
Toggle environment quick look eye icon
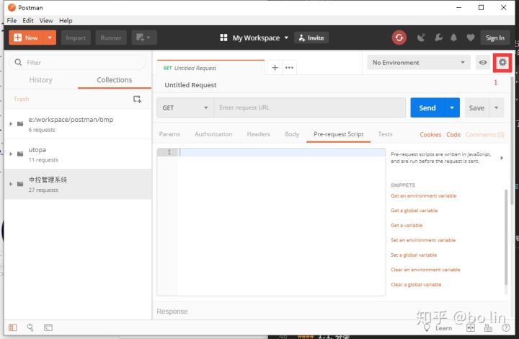coord(483,62)
